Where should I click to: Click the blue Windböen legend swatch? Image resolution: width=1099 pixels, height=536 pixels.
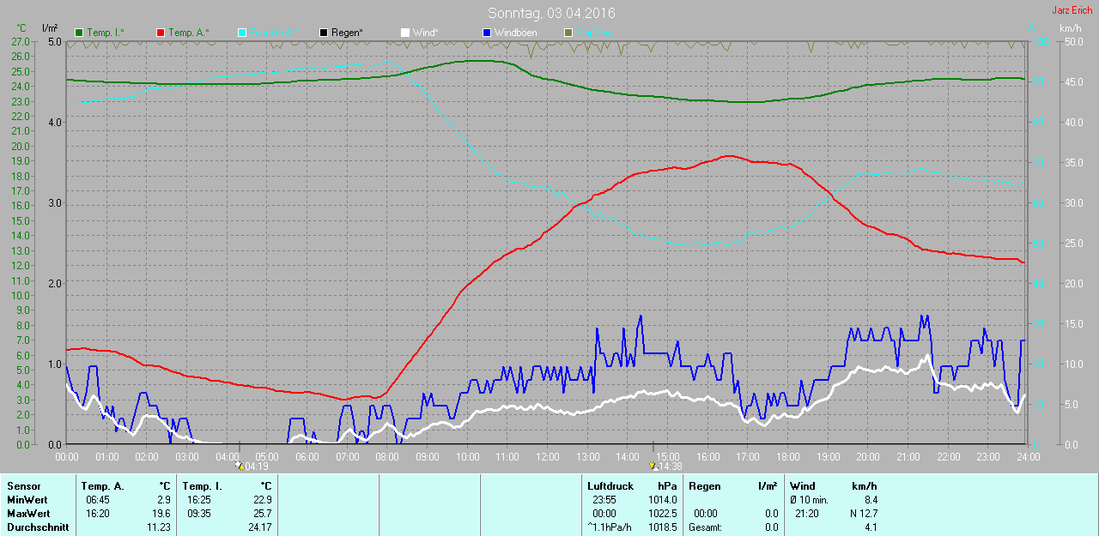[x=486, y=33]
